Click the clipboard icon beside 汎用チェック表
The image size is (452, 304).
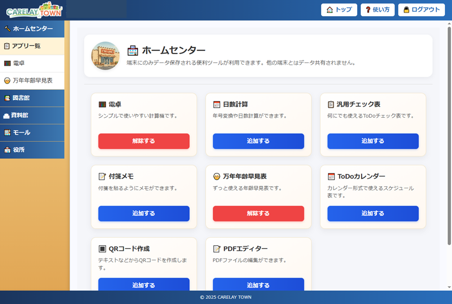[331, 105]
